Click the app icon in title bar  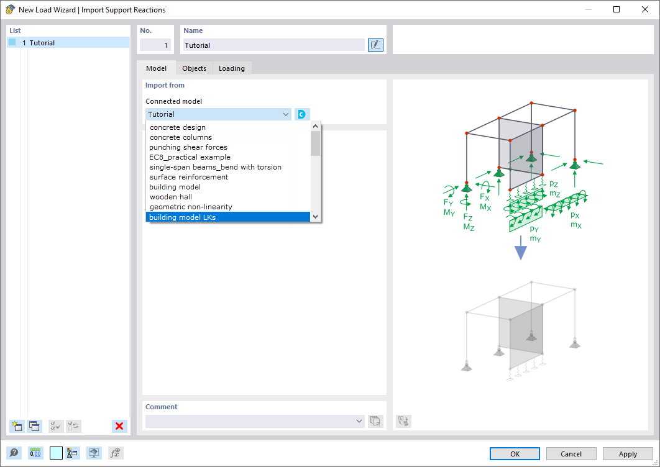[x=10, y=9]
